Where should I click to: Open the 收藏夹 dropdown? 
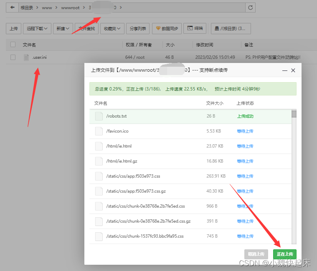112,28
